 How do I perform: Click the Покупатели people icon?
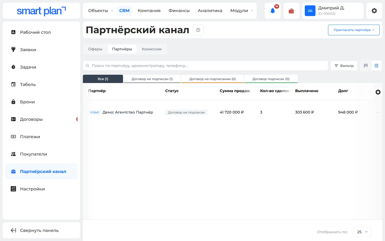point(13,154)
